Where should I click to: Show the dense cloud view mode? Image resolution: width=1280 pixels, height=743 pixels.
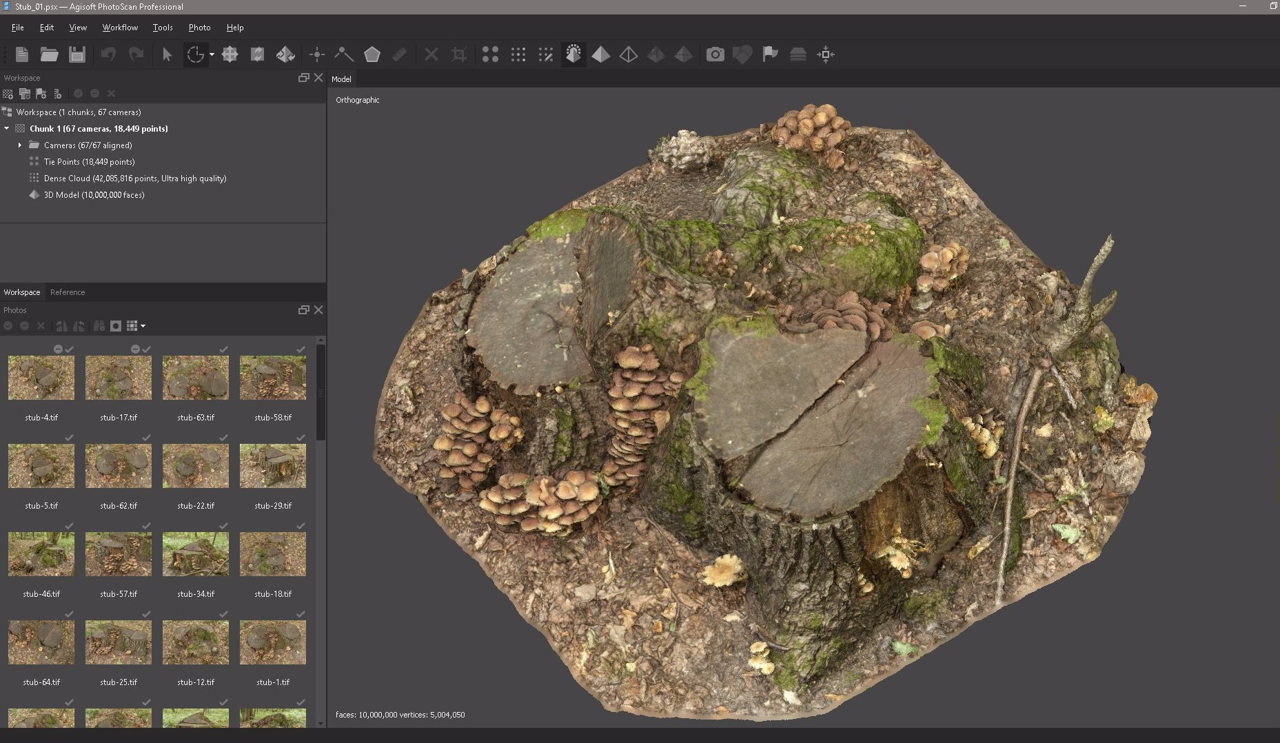(518, 54)
